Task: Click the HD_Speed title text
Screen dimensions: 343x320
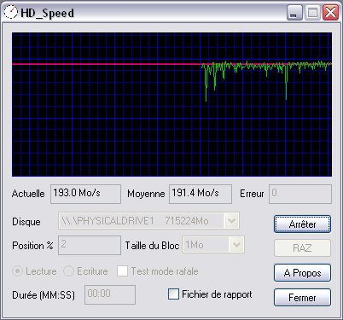Action: pyautogui.click(x=48, y=13)
